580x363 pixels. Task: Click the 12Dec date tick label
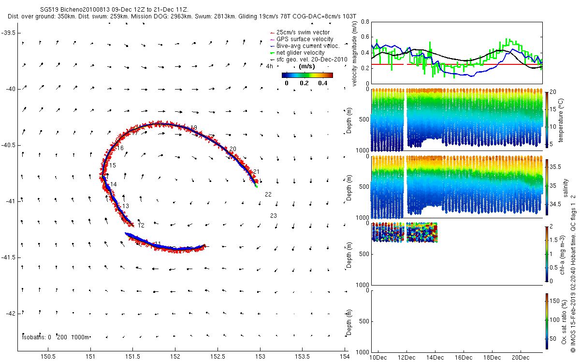point(406,358)
